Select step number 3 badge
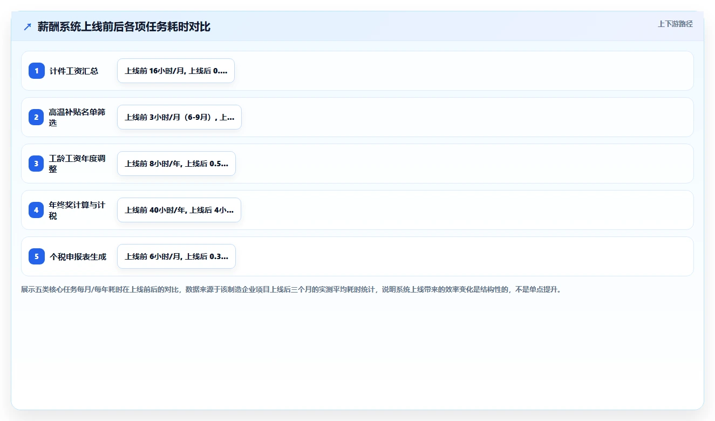 coord(37,164)
